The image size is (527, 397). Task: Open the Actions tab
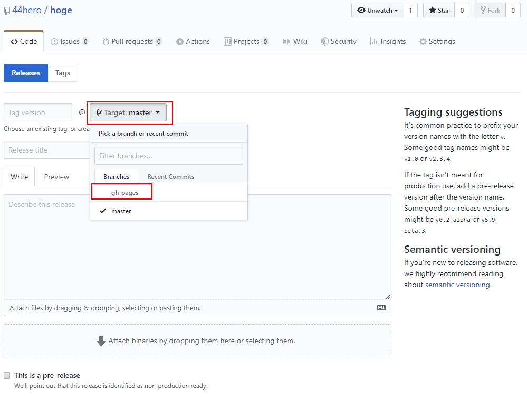193,41
